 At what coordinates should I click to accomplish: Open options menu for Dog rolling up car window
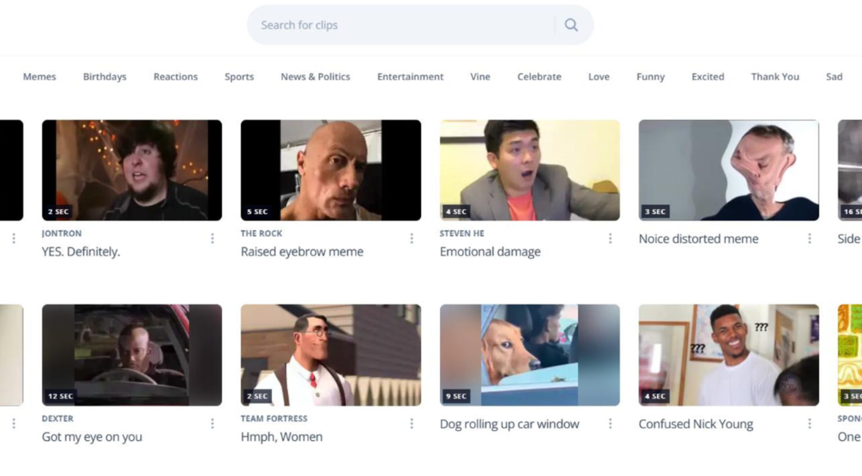click(x=610, y=424)
